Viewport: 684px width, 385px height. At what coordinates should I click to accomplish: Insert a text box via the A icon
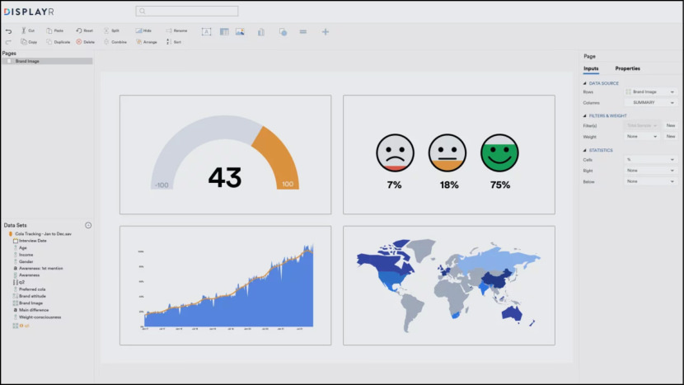(x=206, y=31)
